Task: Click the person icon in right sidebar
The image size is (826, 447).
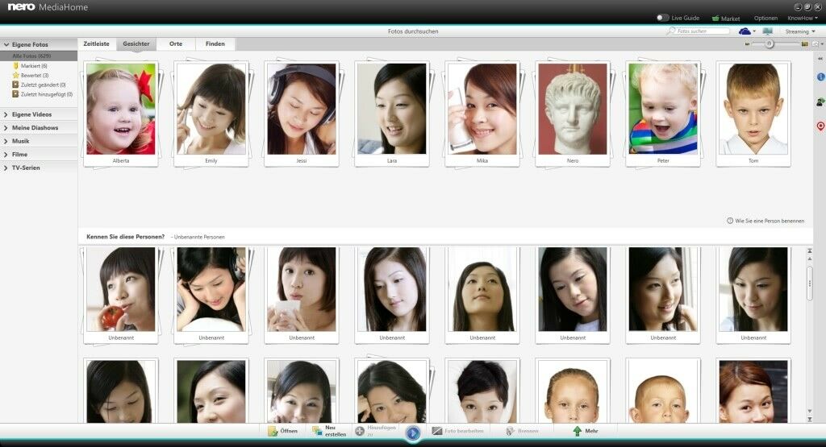Action: tap(820, 101)
